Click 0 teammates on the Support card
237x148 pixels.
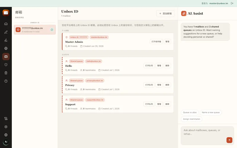[x=88, y=109]
